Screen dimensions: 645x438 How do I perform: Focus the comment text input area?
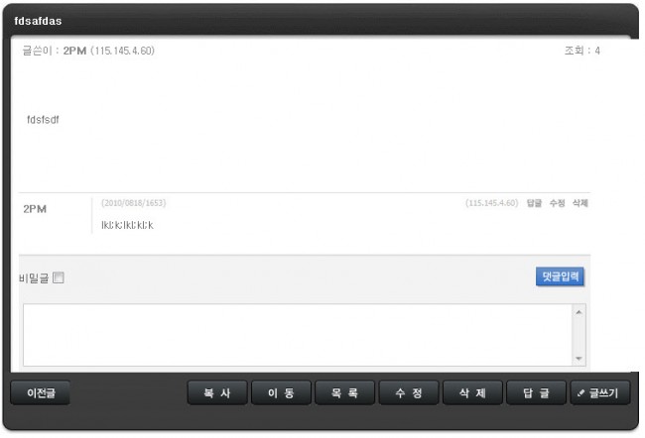point(299,335)
